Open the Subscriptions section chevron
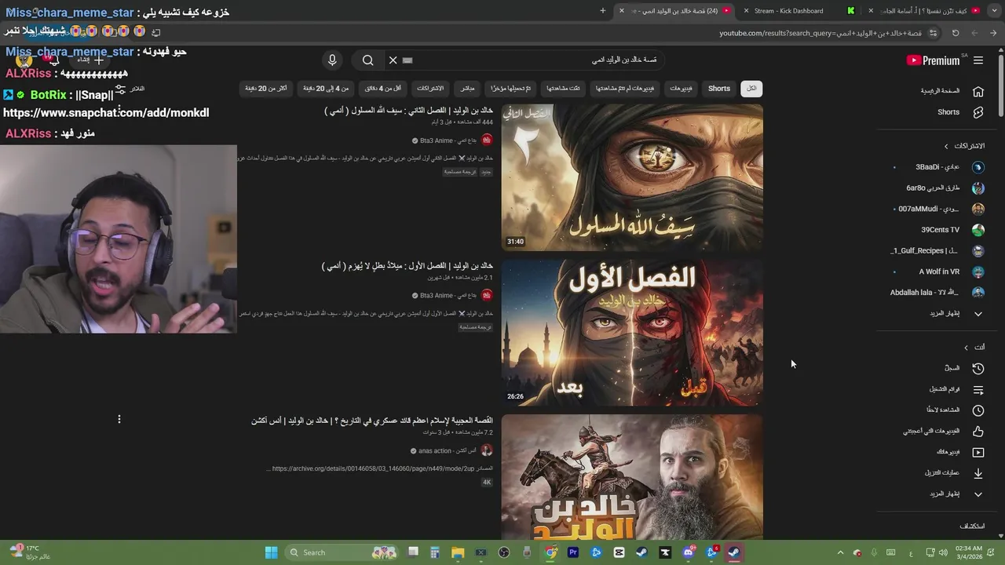 pyautogui.click(x=946, y=146)
